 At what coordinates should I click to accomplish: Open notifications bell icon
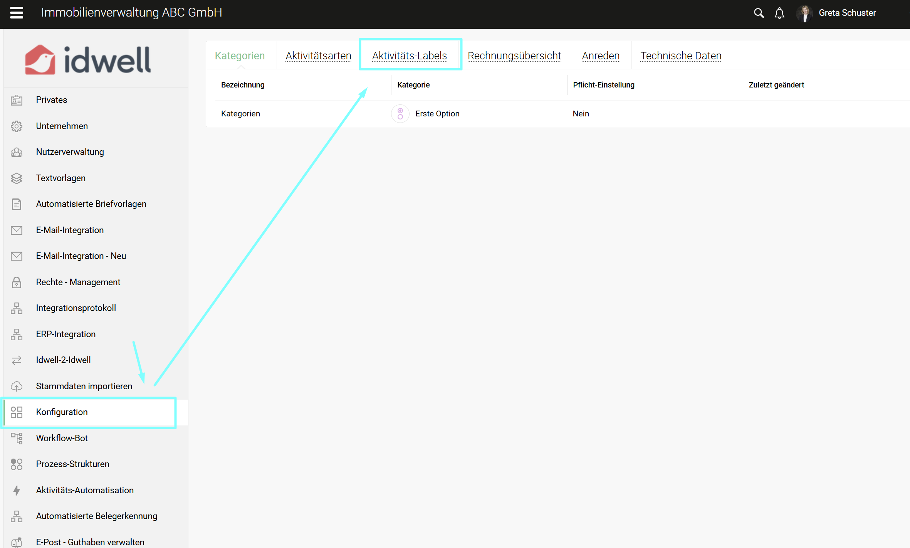click(x=779, y=13)
